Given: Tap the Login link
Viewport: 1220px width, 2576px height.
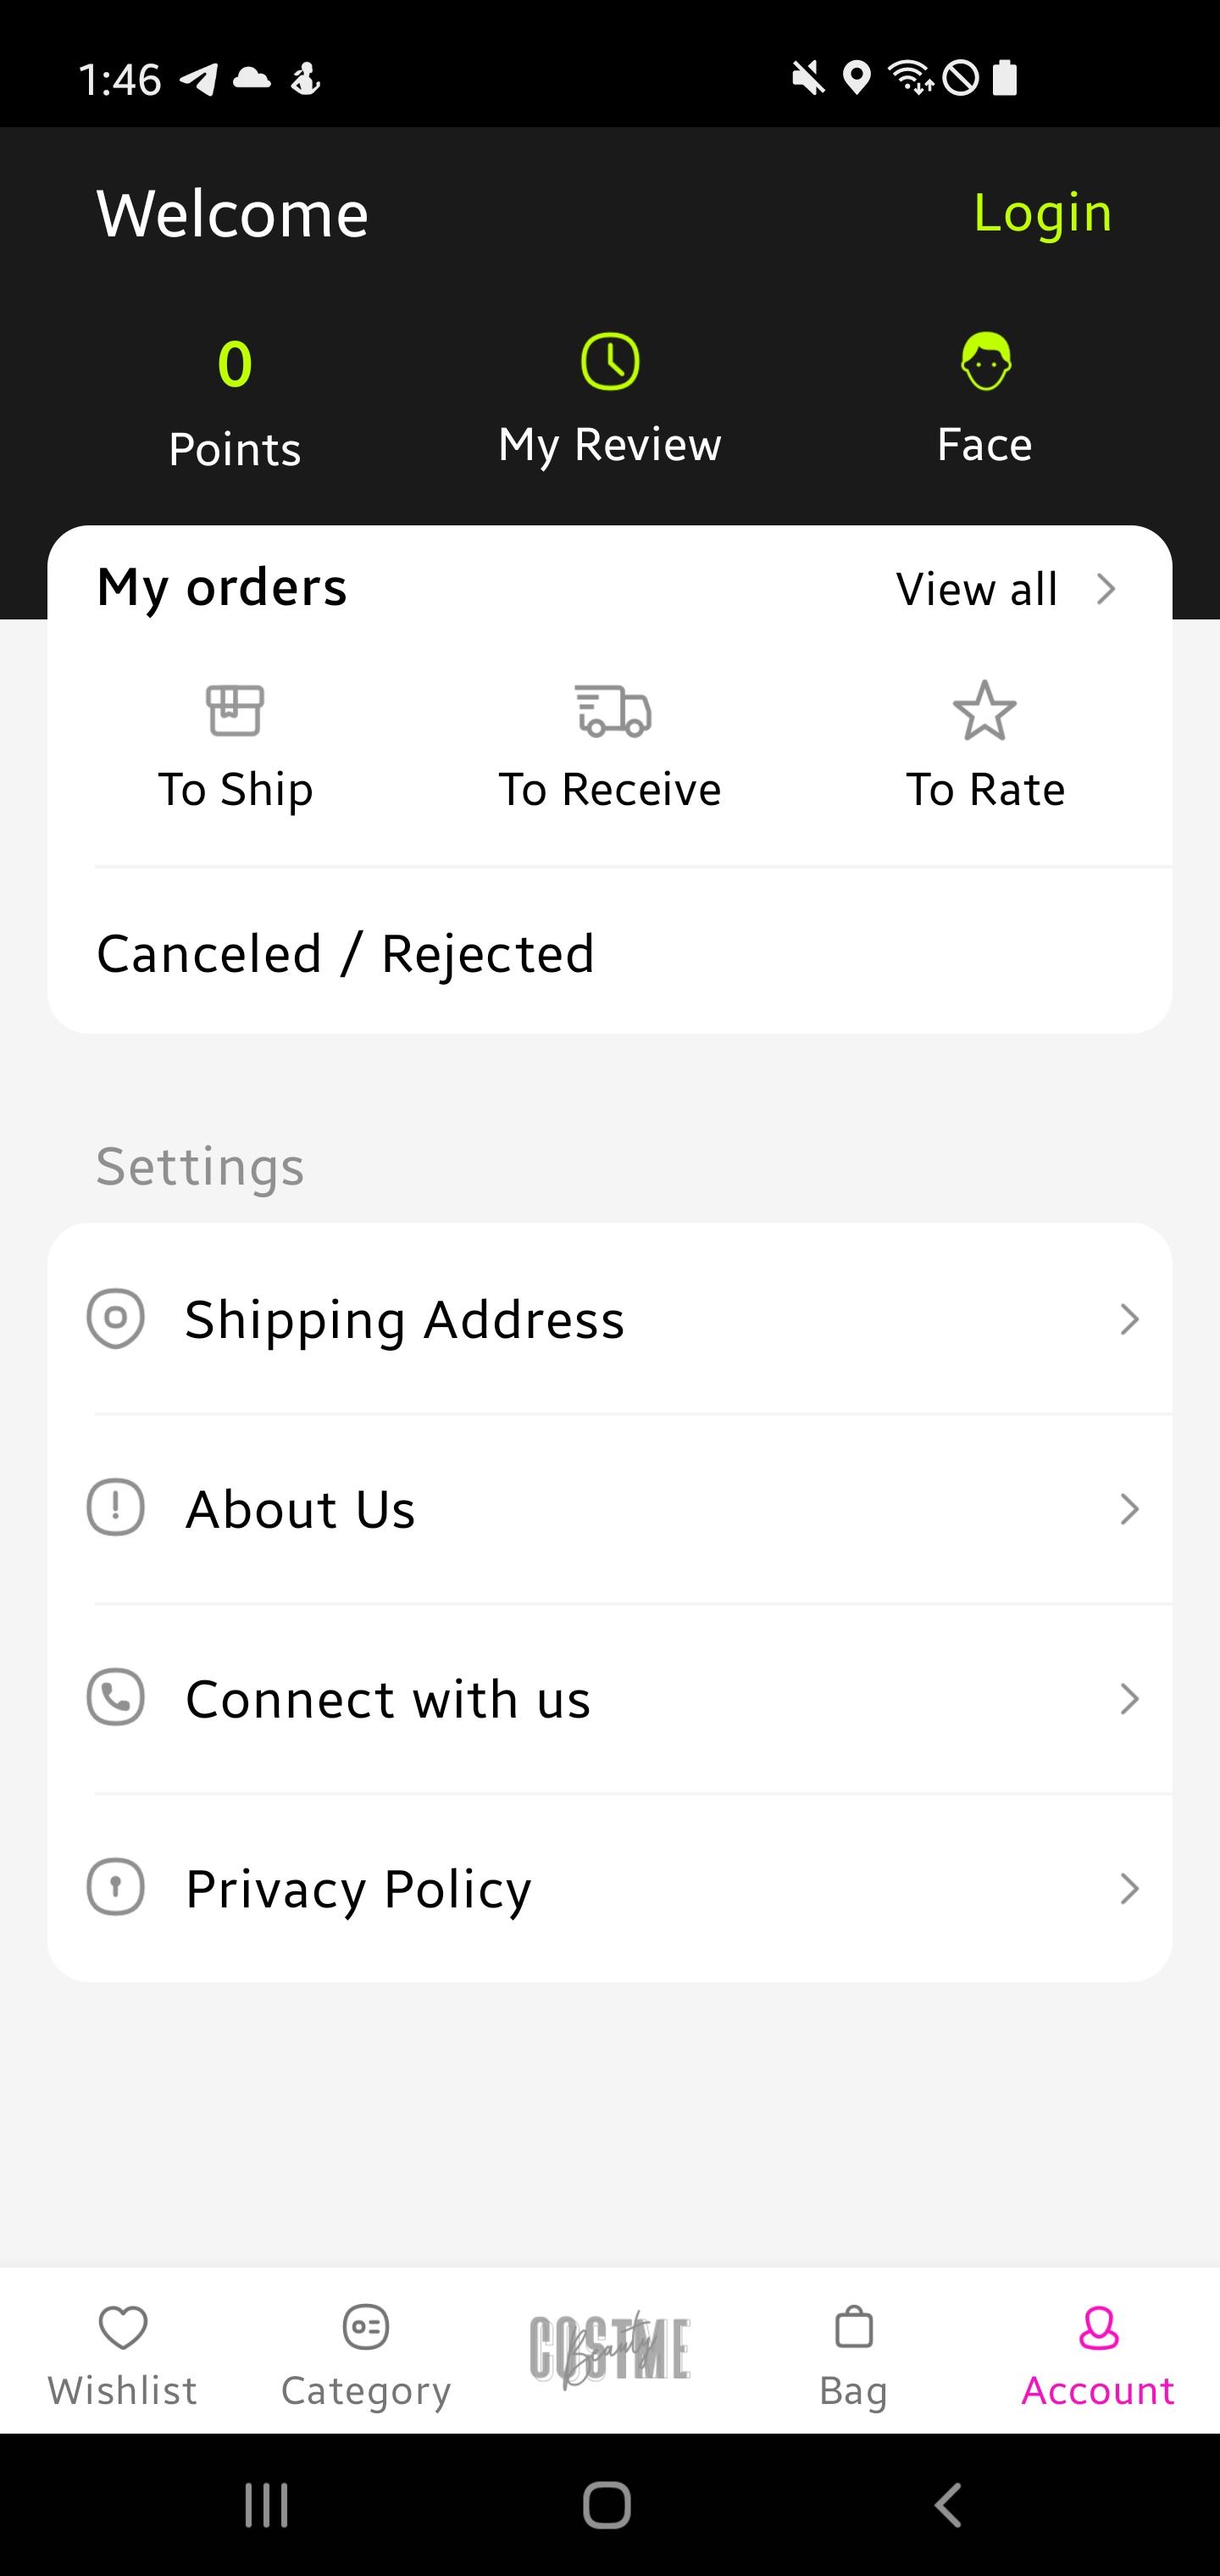Looking at the screenshot, I should point(1042,213).
